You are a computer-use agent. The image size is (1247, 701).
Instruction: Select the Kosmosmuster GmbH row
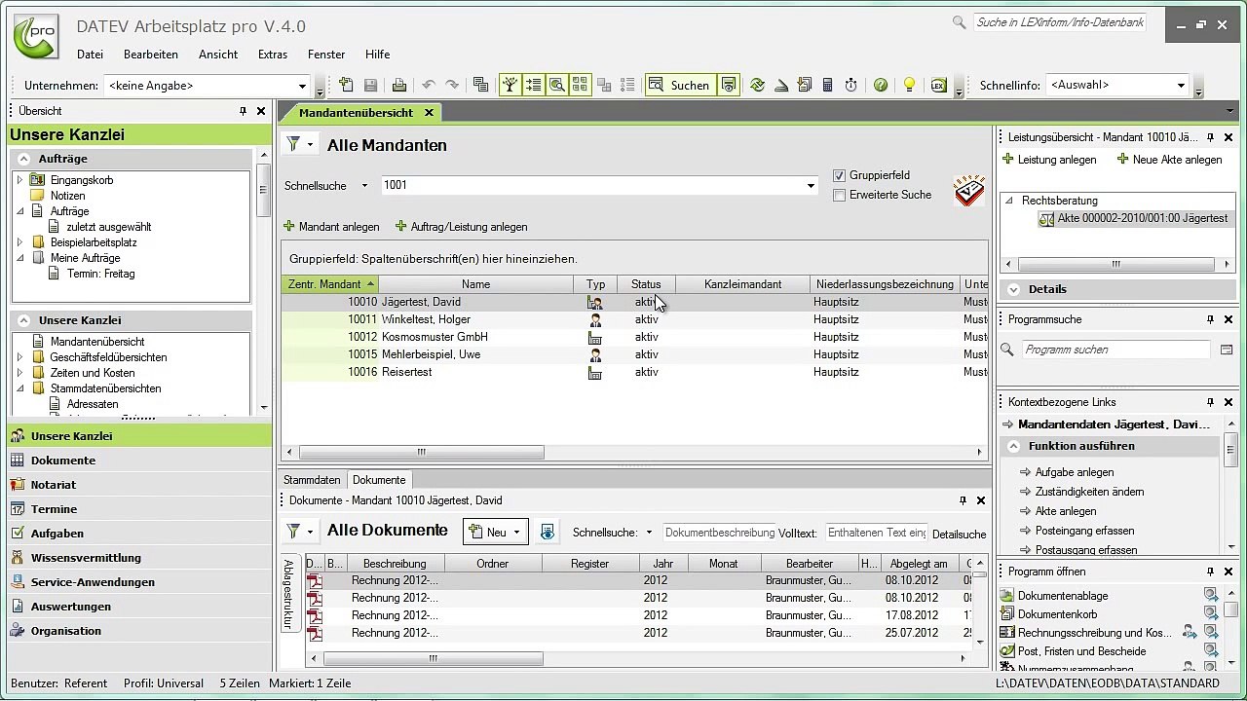634,337
